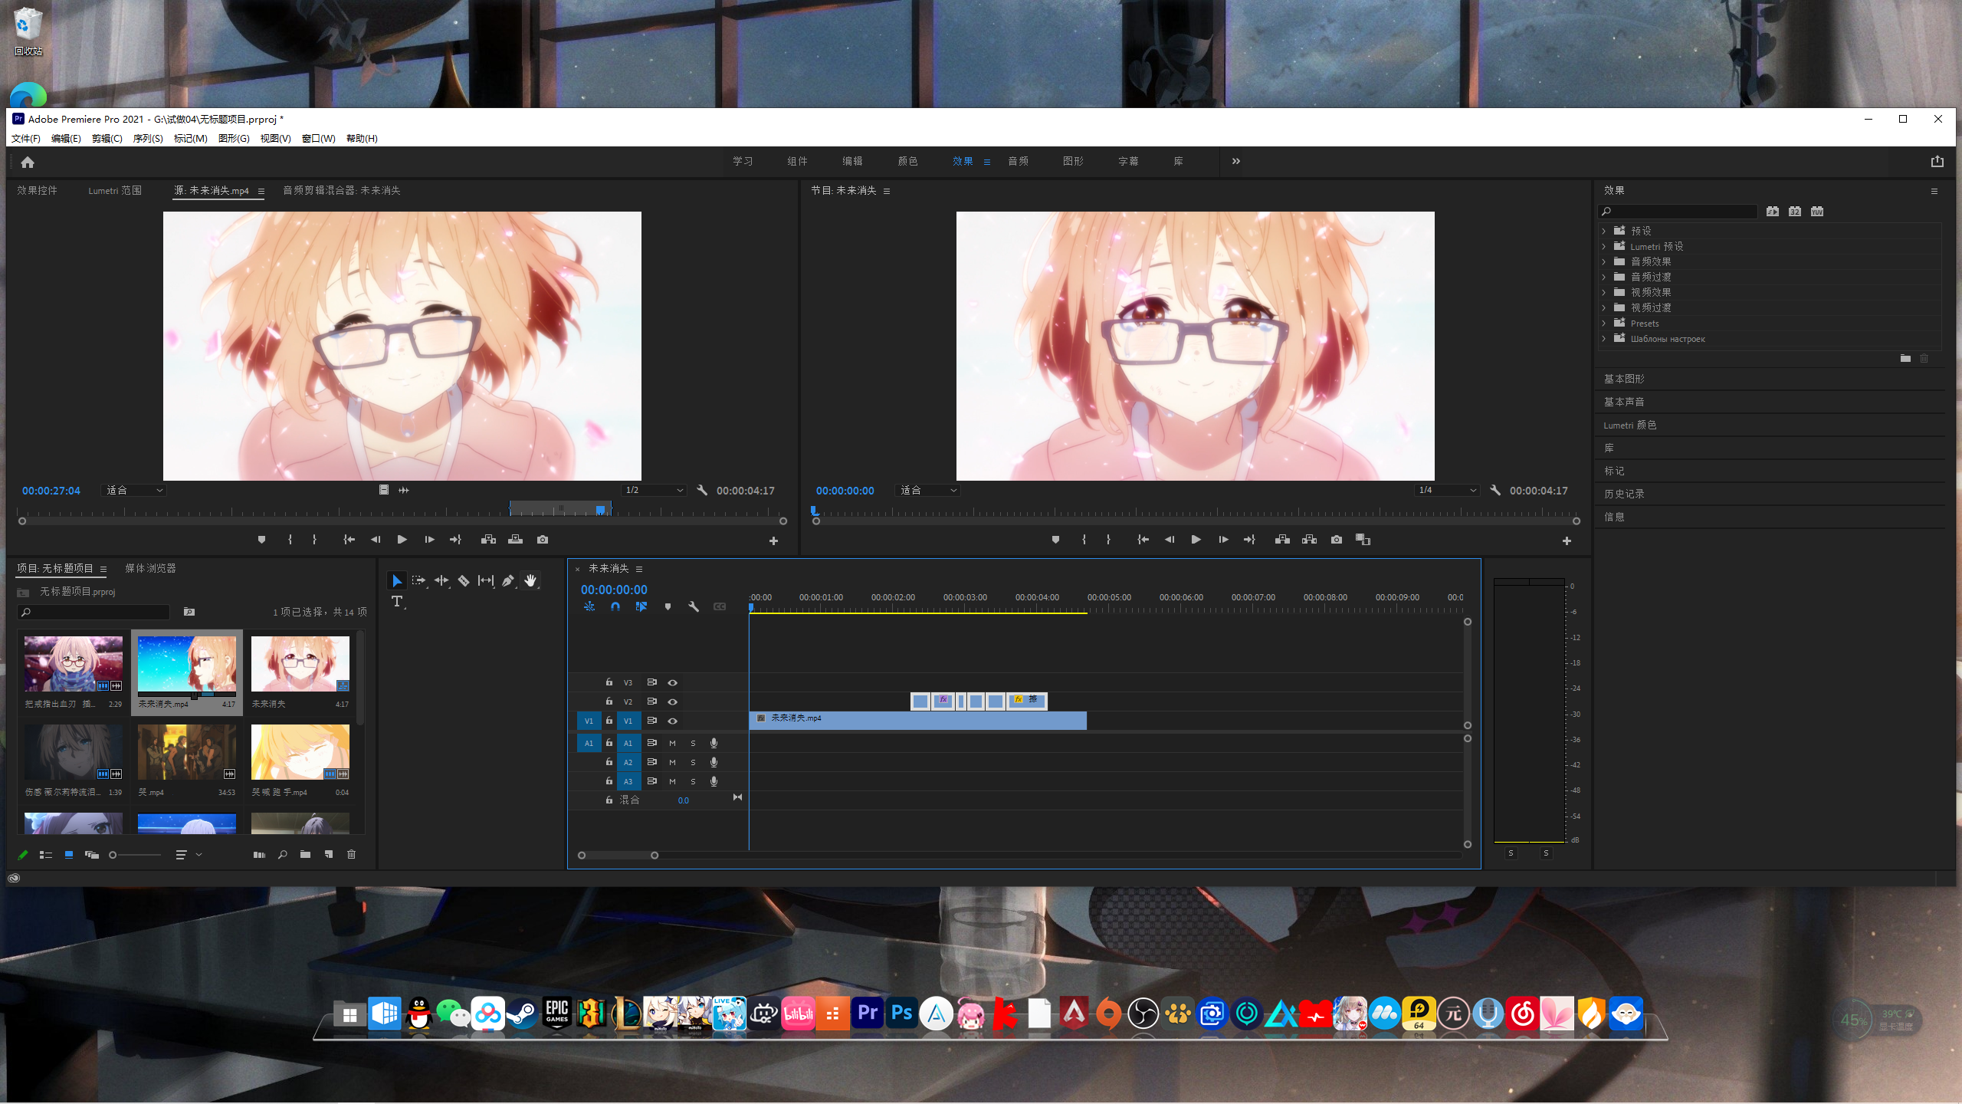Open source monitor zoom level dropdown
This screenshot has height=1104, width=1962.
(x=133, y=490)
